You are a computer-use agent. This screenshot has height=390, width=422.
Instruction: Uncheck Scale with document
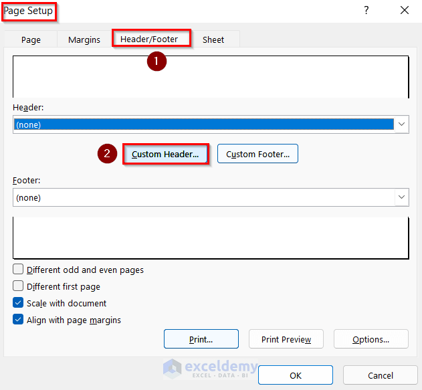pos(18,303)
